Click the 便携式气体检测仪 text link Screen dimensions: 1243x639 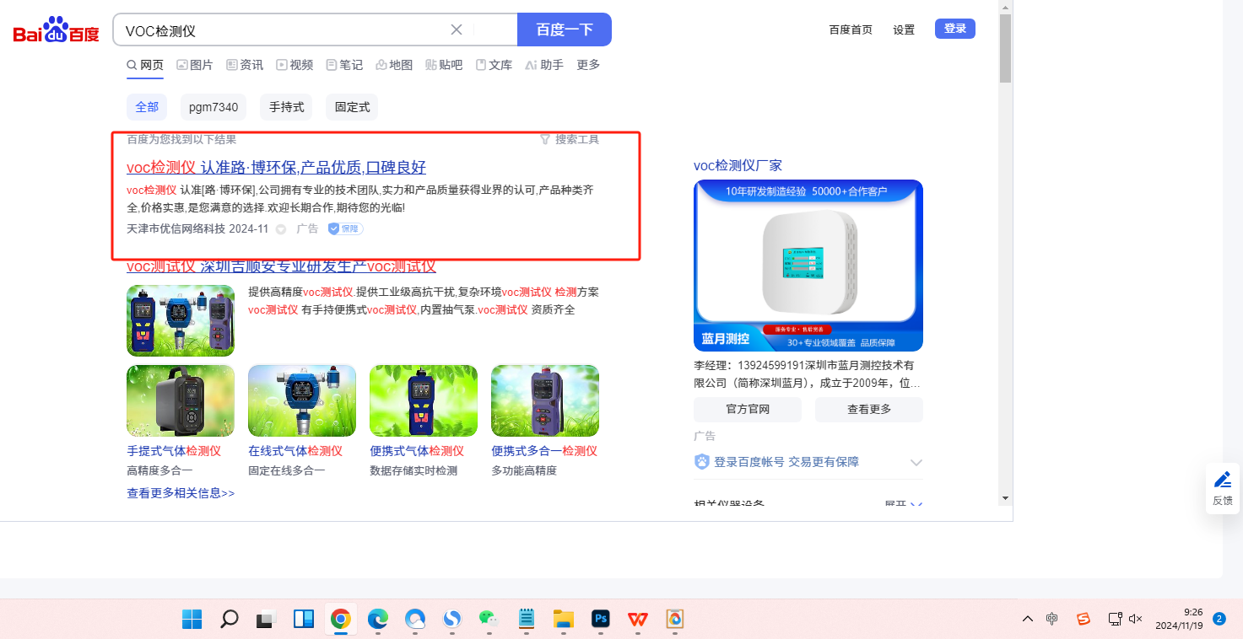point(417,451)
